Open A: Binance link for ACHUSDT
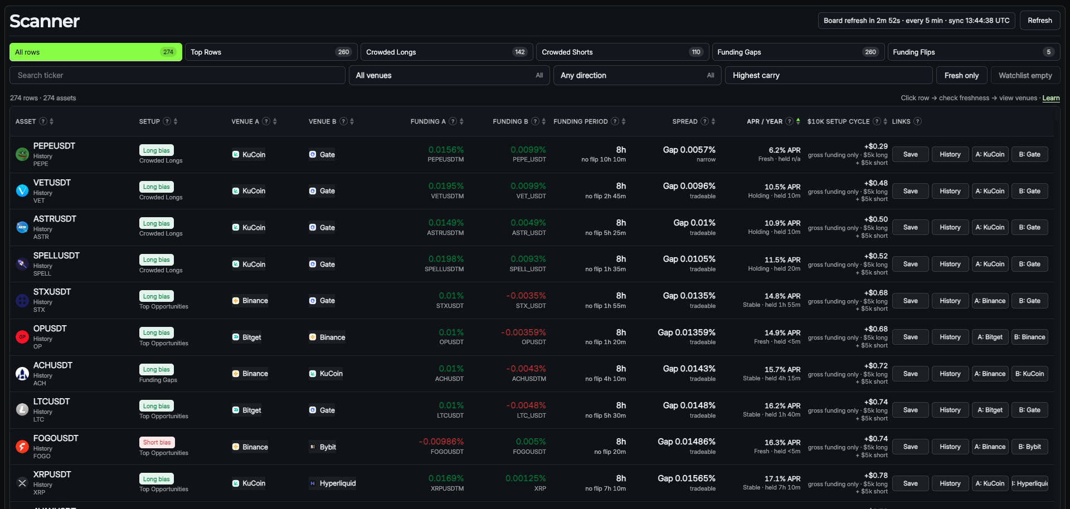 coord(990,374)
